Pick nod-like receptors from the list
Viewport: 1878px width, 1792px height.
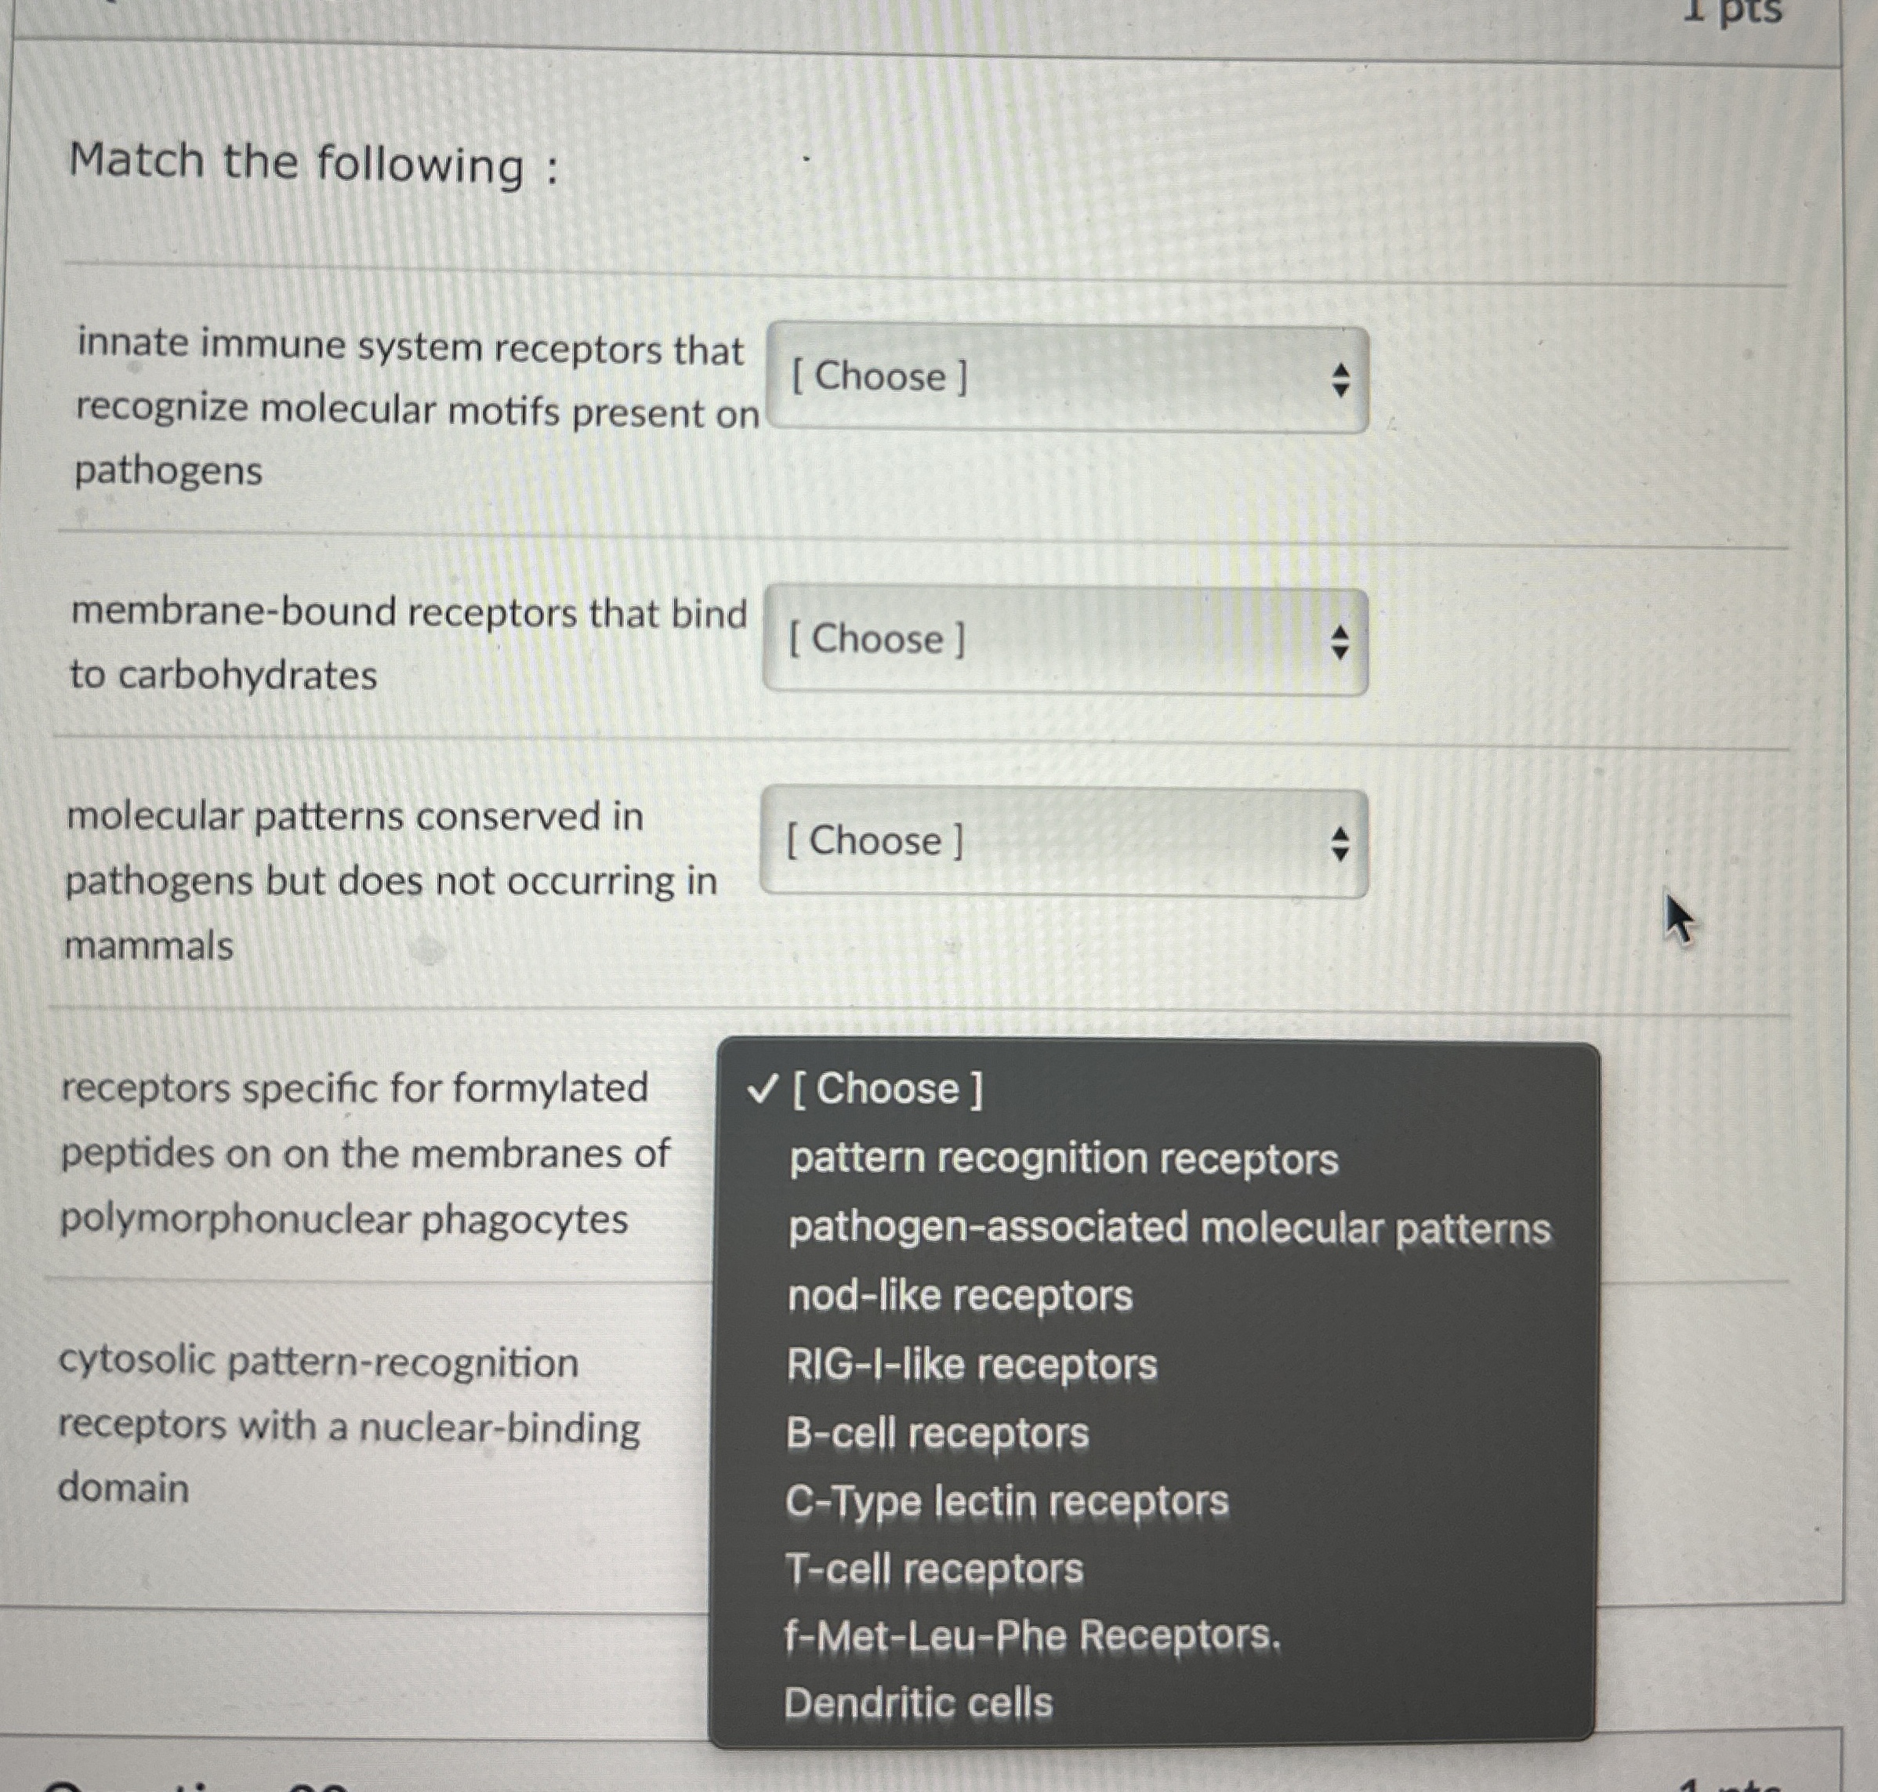click(x=959, y=1297)
